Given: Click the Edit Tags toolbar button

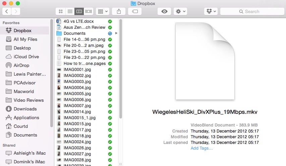Looking at the screenshot, I should (x=135, y=11).
